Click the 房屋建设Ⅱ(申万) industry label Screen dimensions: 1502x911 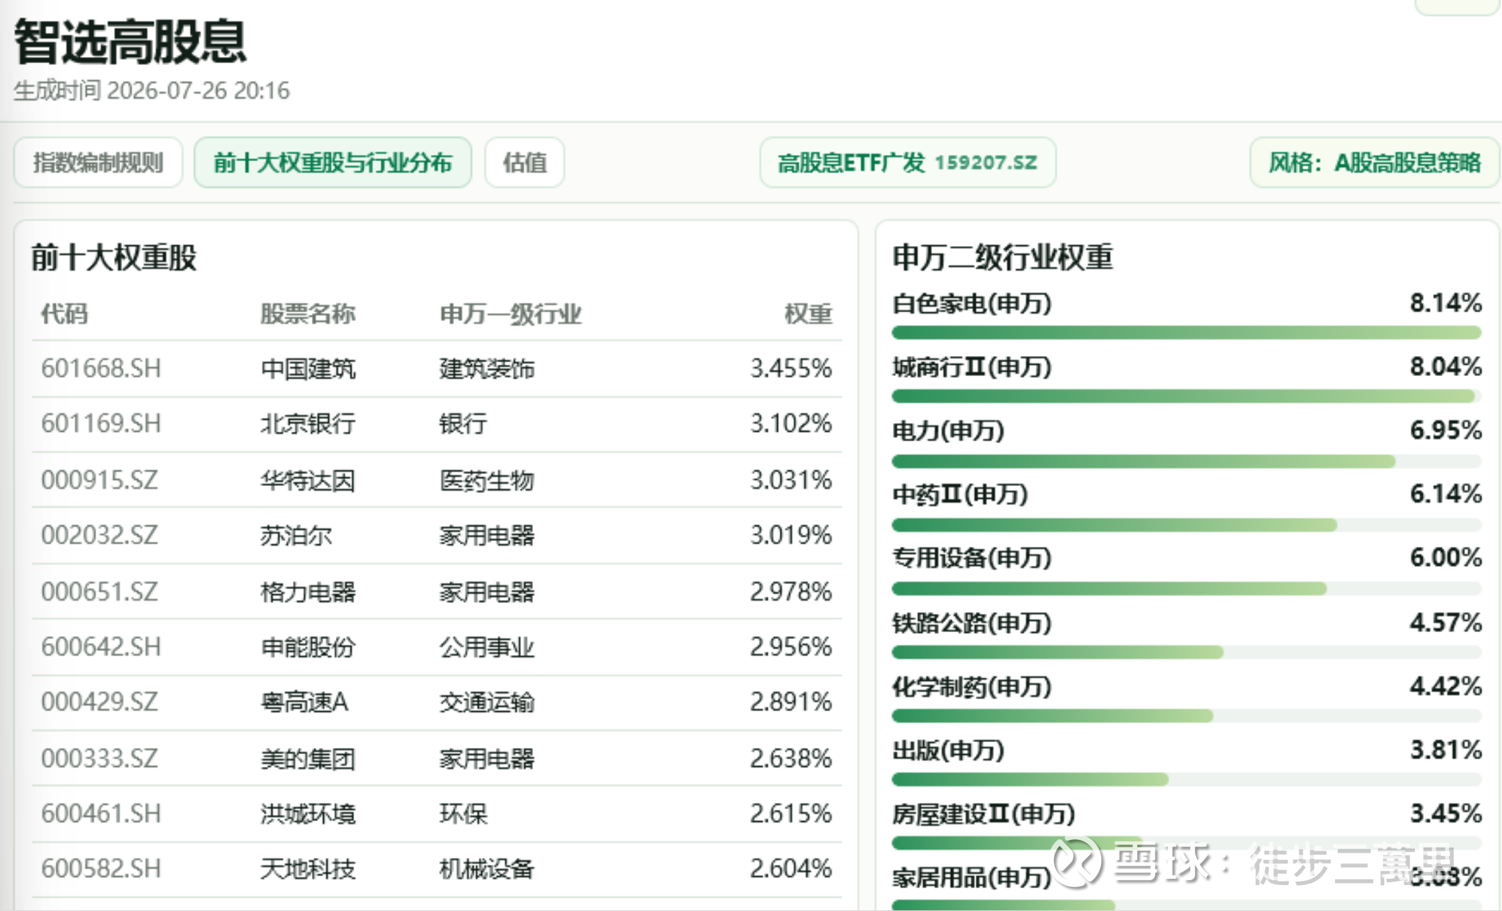point(984,814)
